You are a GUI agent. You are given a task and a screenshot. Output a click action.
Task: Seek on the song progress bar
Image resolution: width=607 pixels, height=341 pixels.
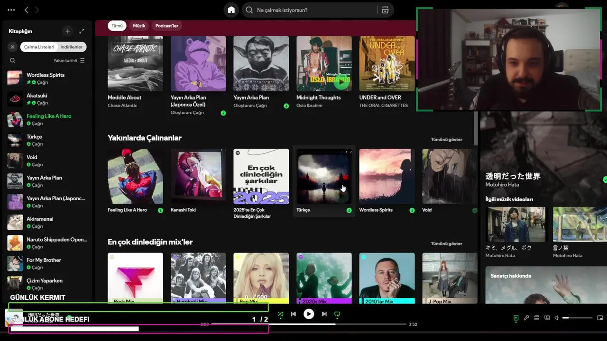click(x=309, y=324)
